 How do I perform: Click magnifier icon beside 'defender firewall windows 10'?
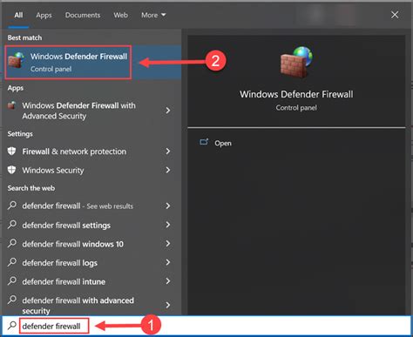pos(12,243)
